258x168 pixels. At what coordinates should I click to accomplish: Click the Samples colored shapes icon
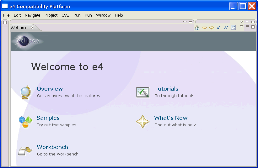(25, 122)
